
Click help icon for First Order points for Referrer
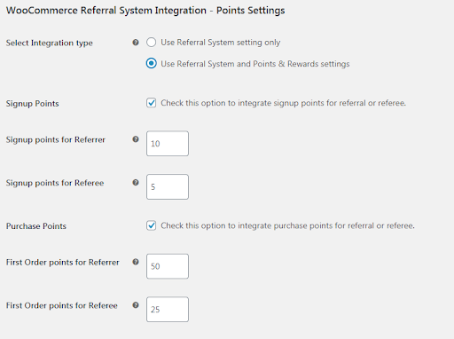(136, 262)
